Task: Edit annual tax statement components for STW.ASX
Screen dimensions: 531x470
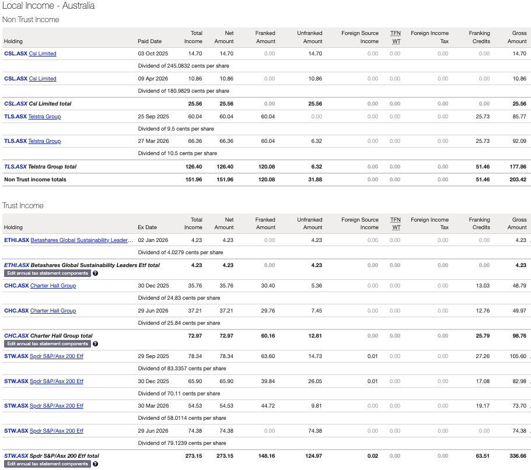Action: click(47, 464)
